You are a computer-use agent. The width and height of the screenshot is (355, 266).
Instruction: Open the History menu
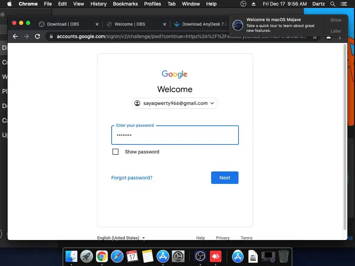98,4
